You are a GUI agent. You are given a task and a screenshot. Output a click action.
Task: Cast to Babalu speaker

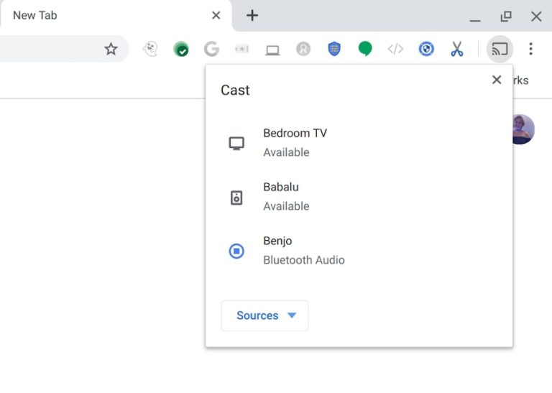point(359,197)
